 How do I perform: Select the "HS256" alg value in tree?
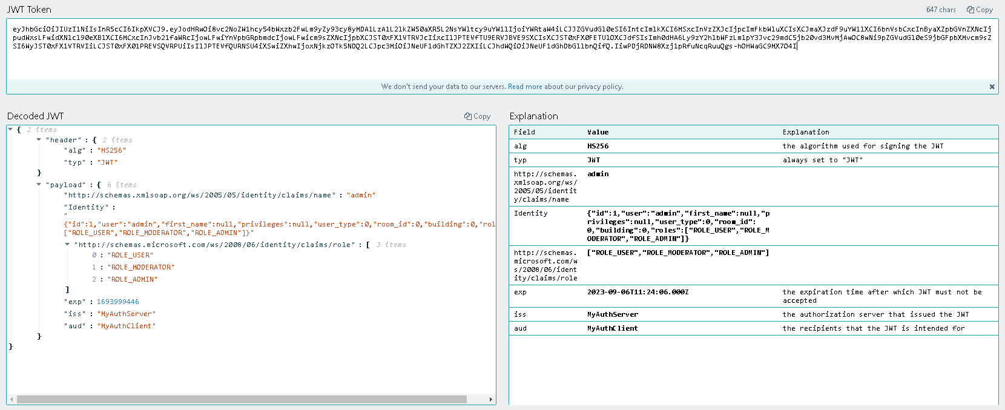(112, 150)
